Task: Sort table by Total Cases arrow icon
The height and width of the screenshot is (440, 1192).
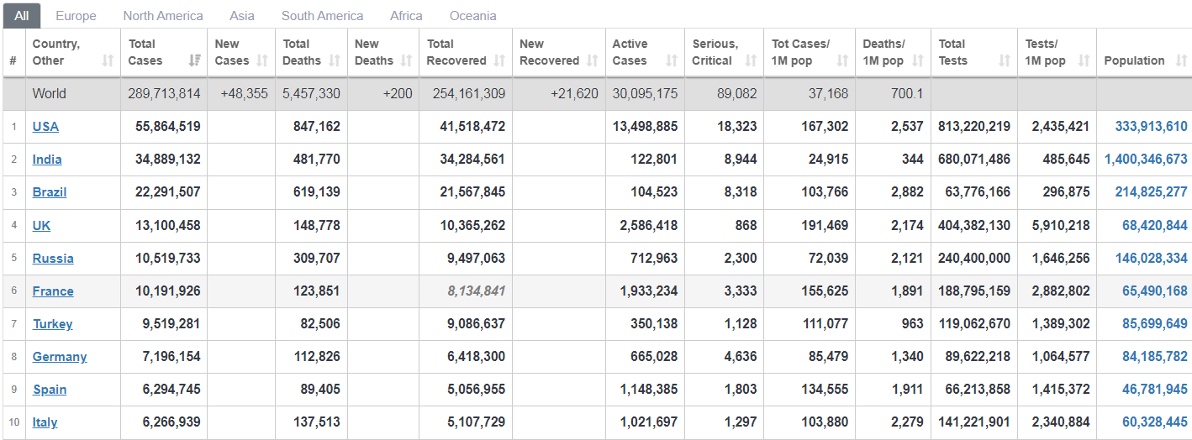Action: pos(195,60)
